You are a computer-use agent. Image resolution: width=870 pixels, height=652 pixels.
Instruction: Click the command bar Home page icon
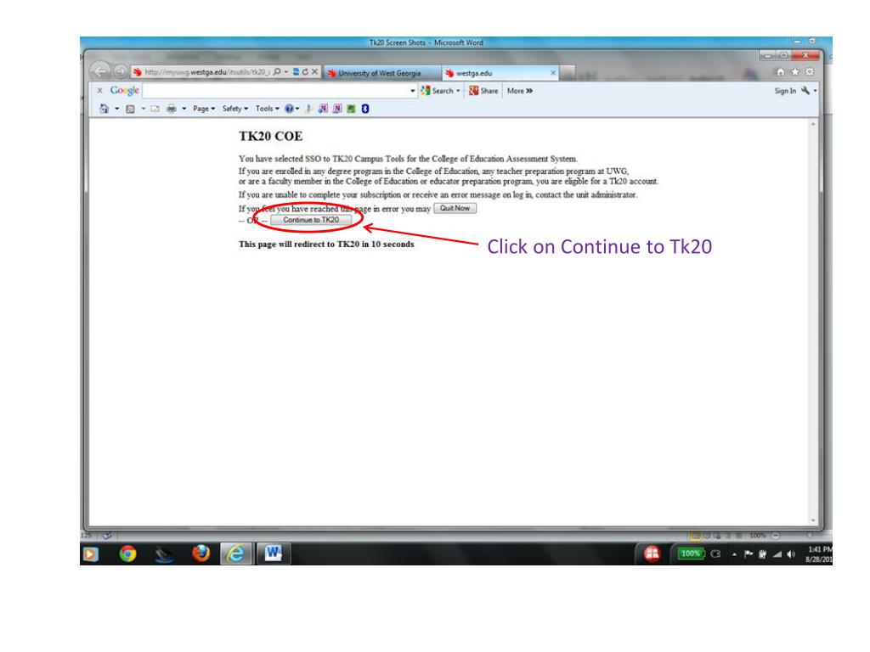pyautogui.click(x=104, y=109)
